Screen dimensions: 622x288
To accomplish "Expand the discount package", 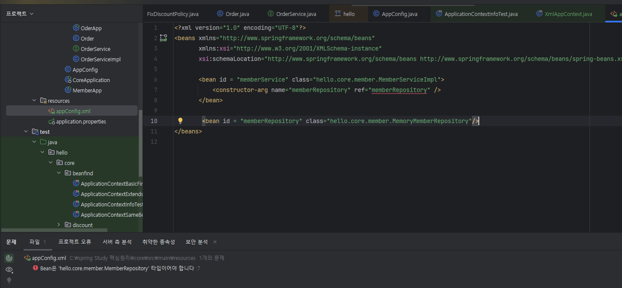I will pyautogui.click(x=59, y=225).
